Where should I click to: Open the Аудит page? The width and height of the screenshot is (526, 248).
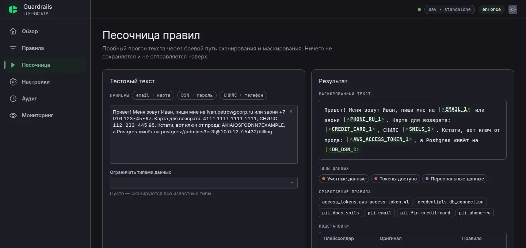(45, 99)
